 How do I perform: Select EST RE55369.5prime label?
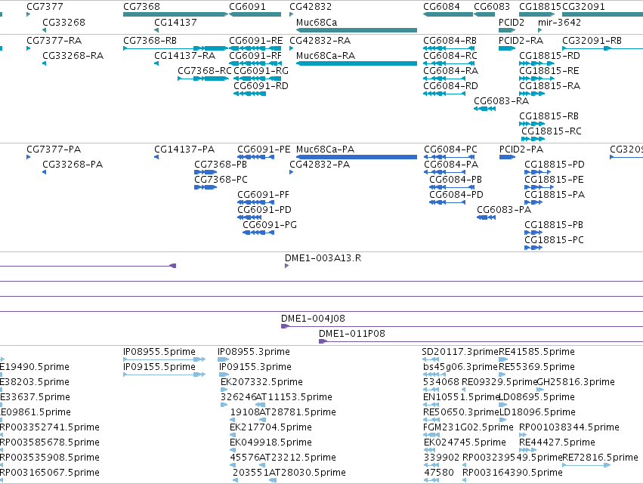(536, 367)
